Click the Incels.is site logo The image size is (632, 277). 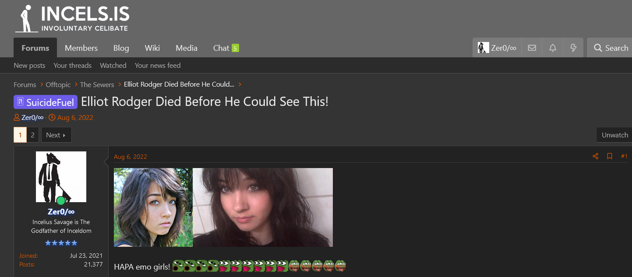72,19
